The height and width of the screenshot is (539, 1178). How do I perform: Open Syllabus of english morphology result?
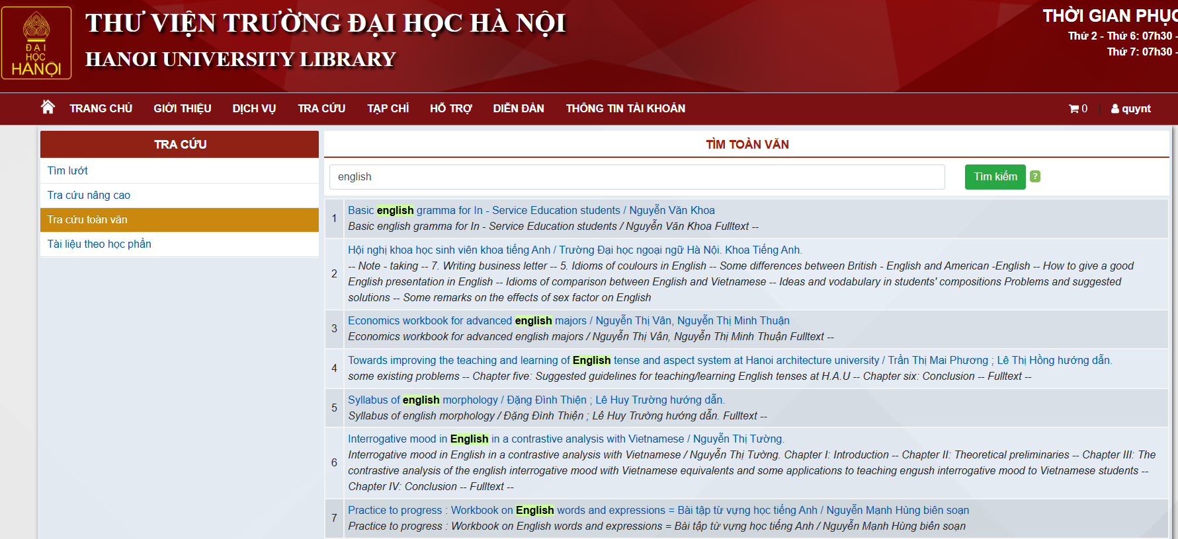click(536, 400)
